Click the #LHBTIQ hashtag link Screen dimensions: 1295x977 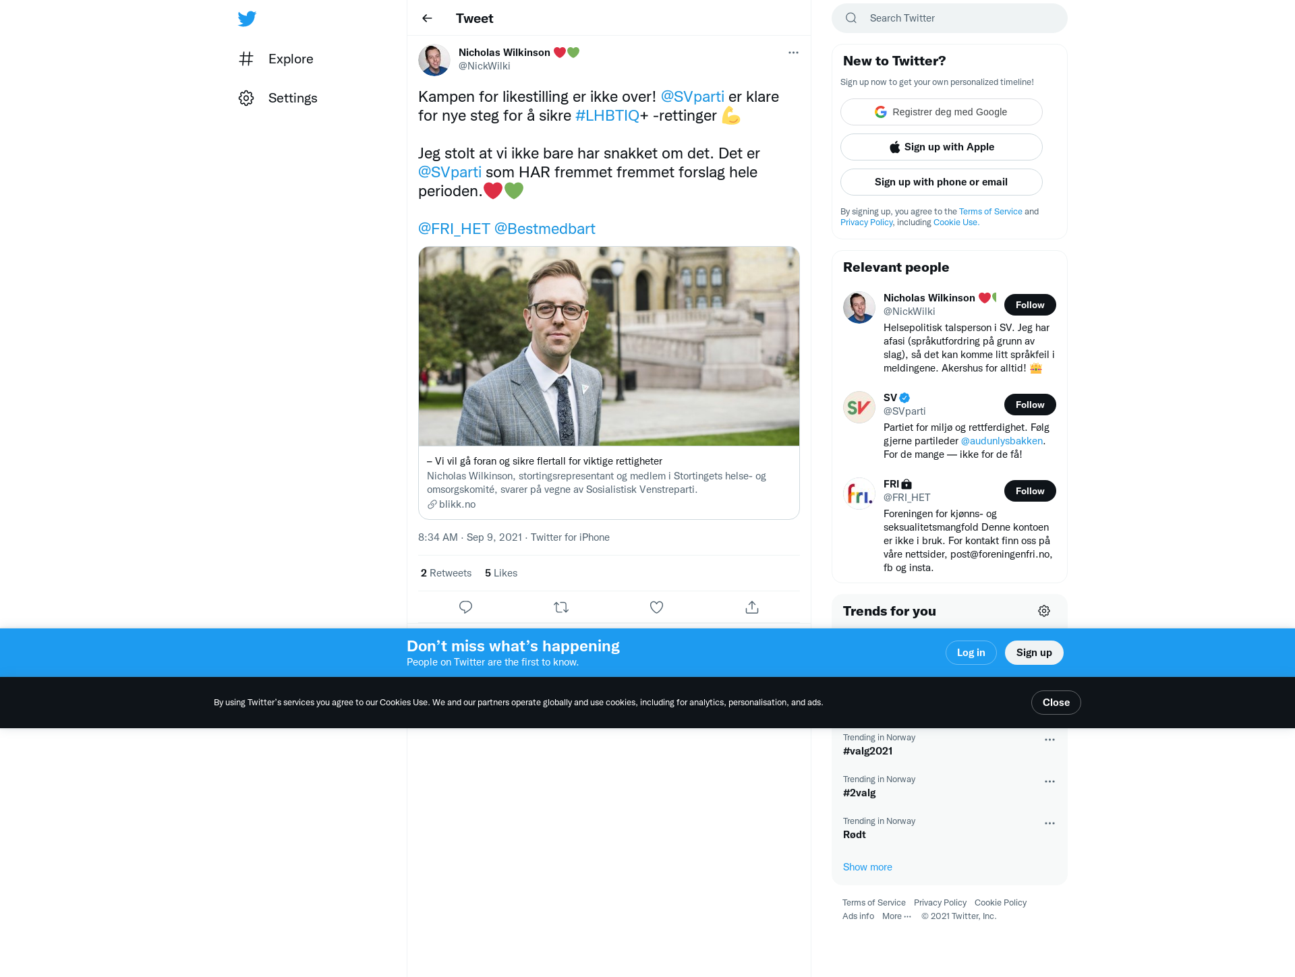point(607,115)
